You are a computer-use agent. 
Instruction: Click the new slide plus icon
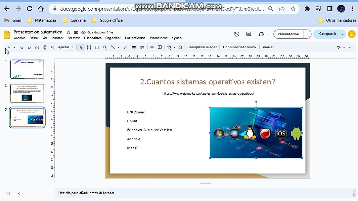(x=9, y=47)
